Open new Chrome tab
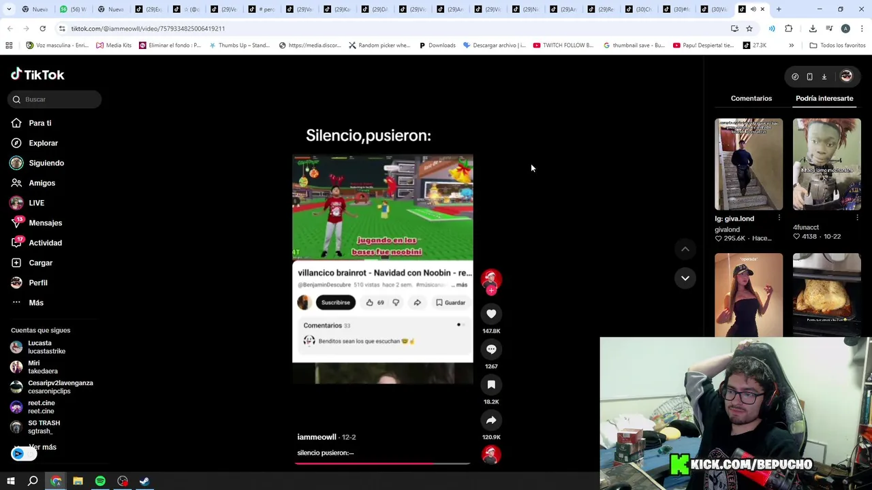Viewport: 872px width, 490px height. pos(779,9)
